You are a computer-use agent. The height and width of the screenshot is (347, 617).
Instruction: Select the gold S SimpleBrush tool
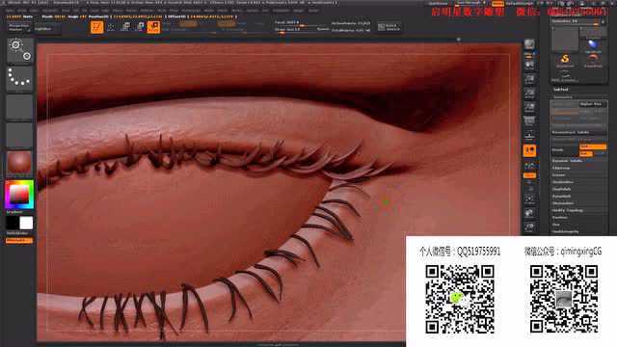tap(565, 61)
